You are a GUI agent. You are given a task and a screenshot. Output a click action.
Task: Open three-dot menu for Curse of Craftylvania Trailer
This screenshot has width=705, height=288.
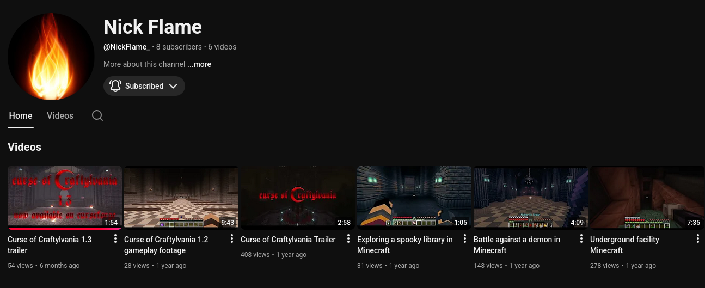pos(348,239)
